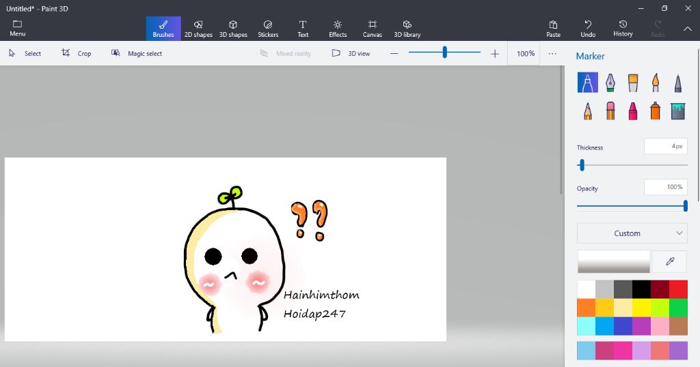Pick the Crayon brush
The width and height of the screenshot is (700, 367).
tap(633, 111)
